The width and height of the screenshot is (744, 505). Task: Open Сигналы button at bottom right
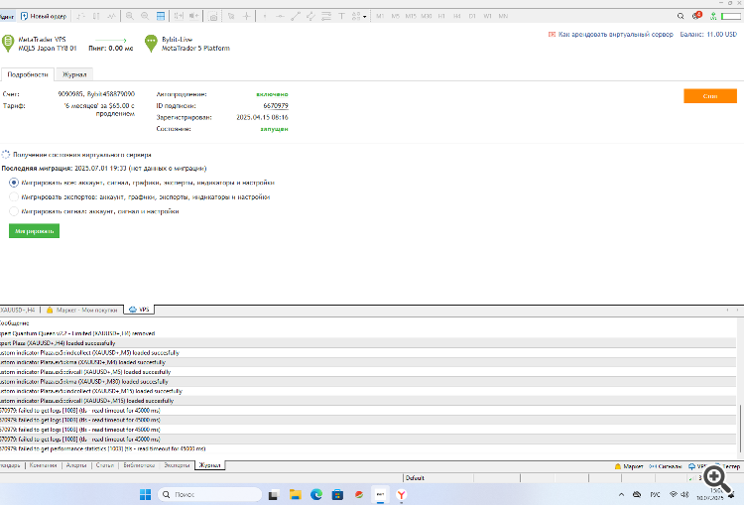tap(666, 466)
